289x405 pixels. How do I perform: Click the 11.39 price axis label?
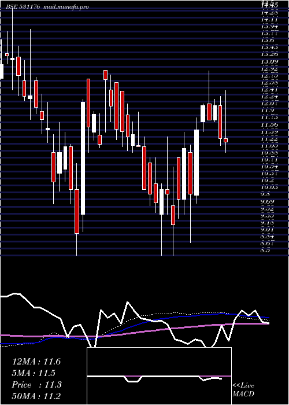tap(270, 132)
